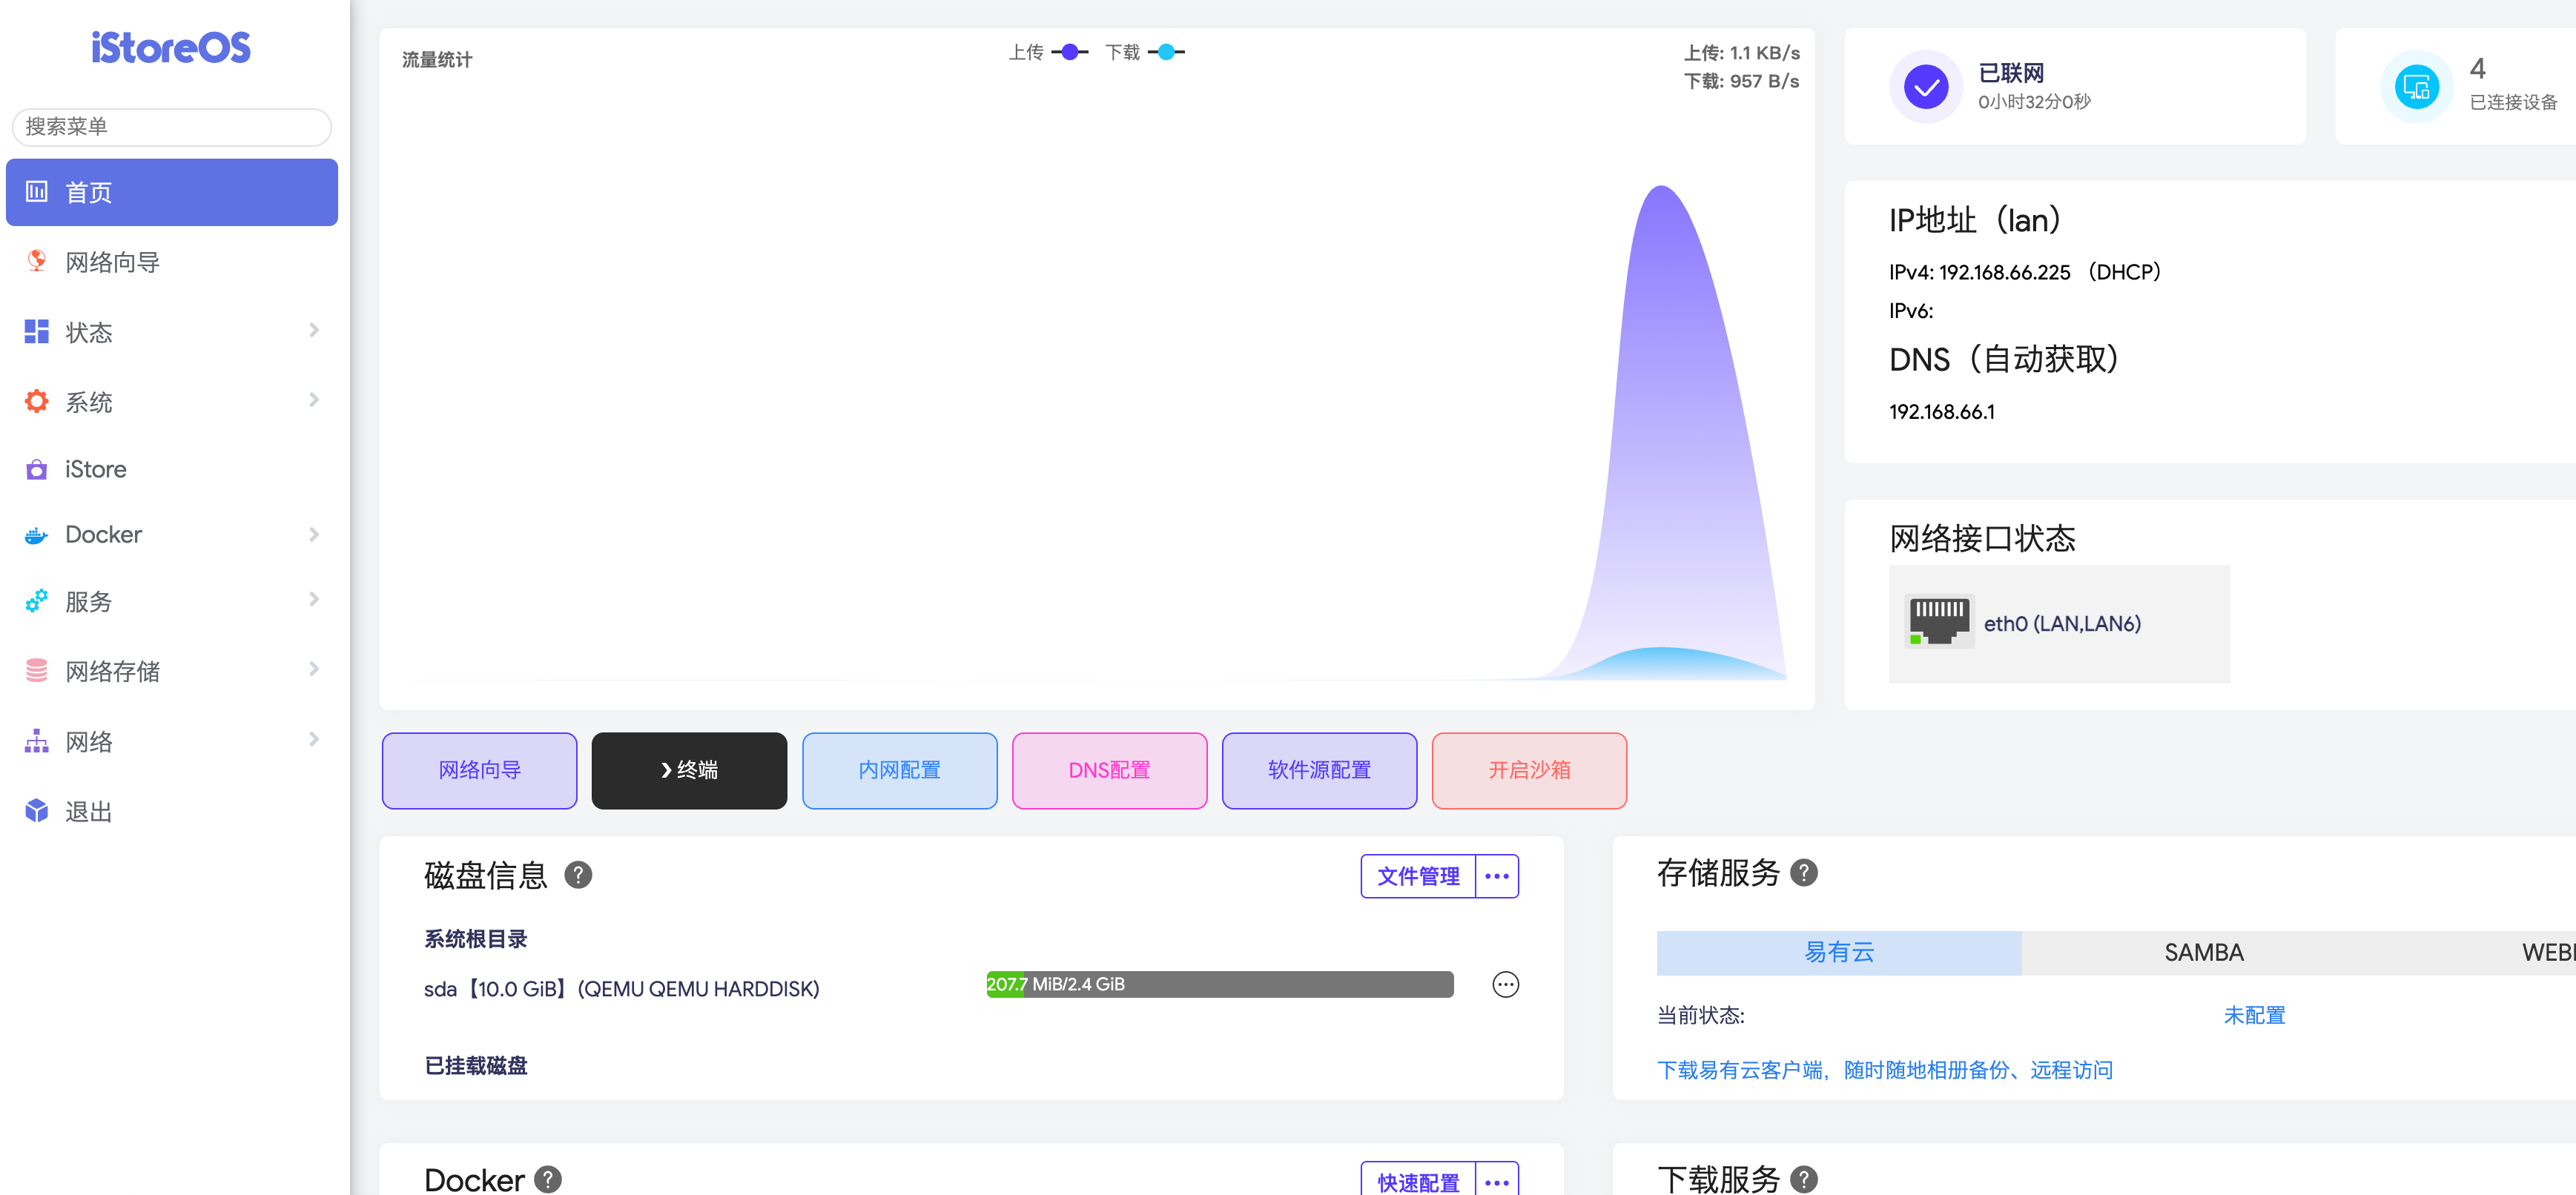
Task: Open the terminal quick button
Action: [x=689, y=770]
